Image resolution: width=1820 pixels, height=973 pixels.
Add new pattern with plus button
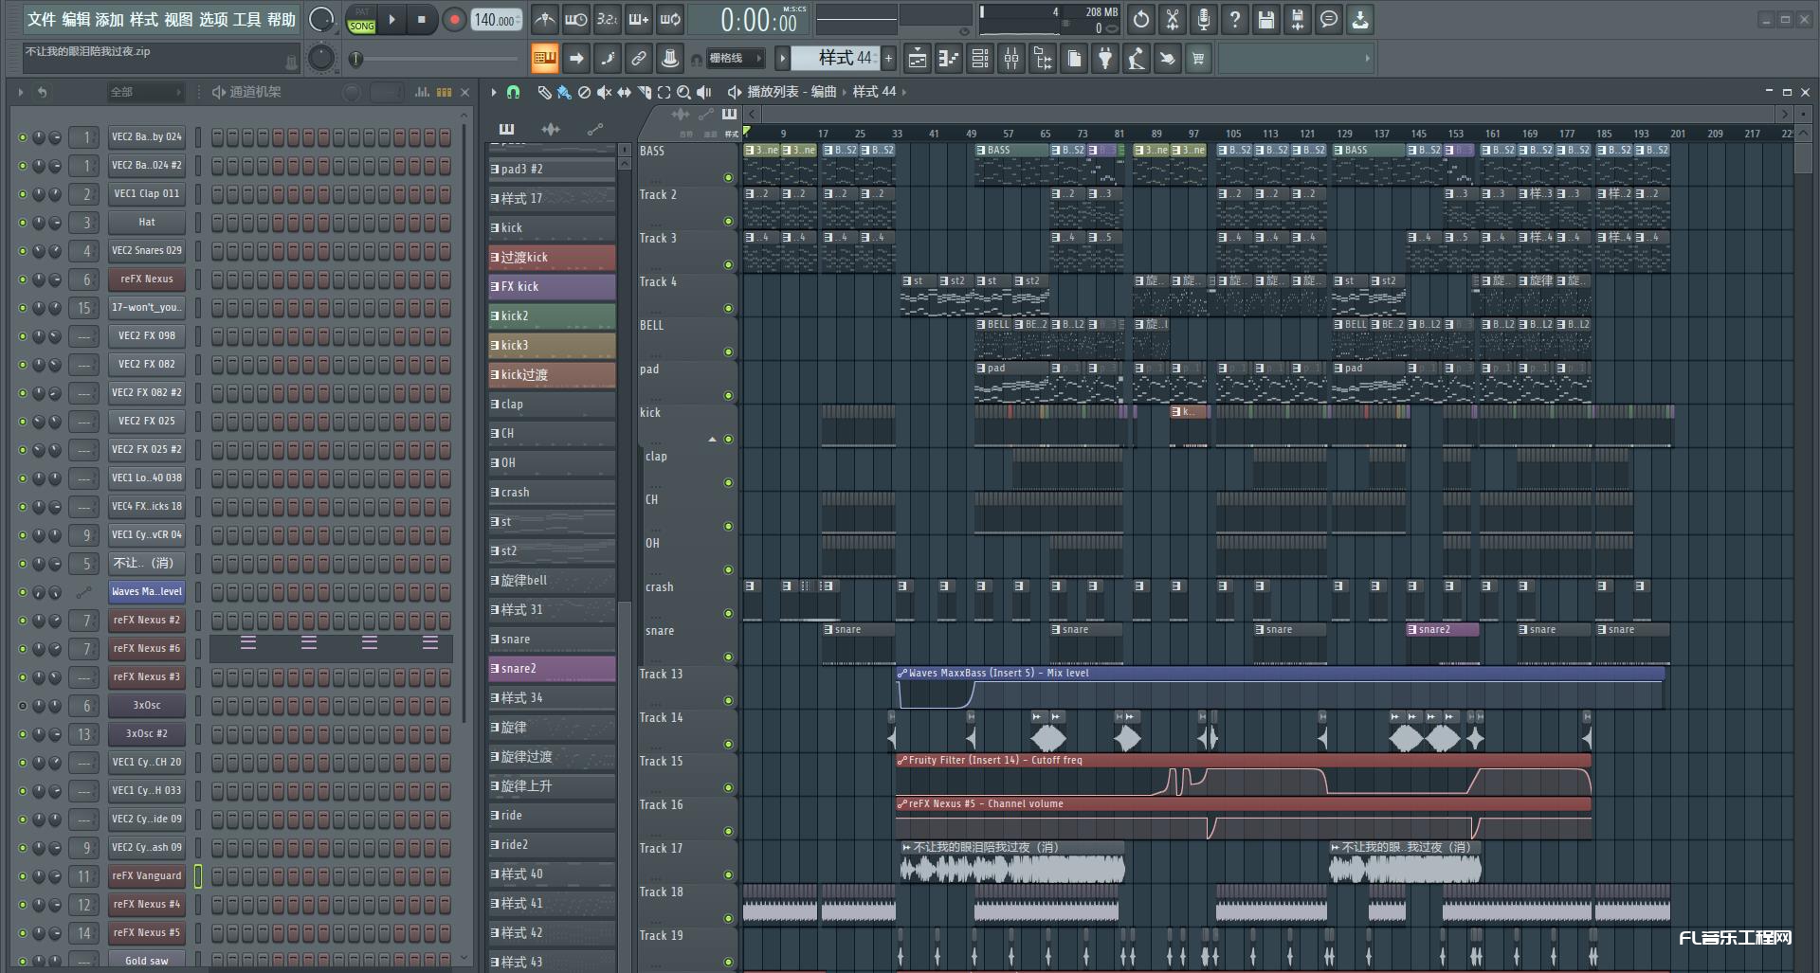click(x=888, y=58)
